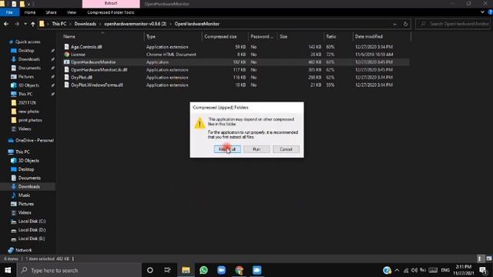Viewport: 493px width, 277px height.
Task: Open Chrome from taskbar
Action: pos(240,270)
